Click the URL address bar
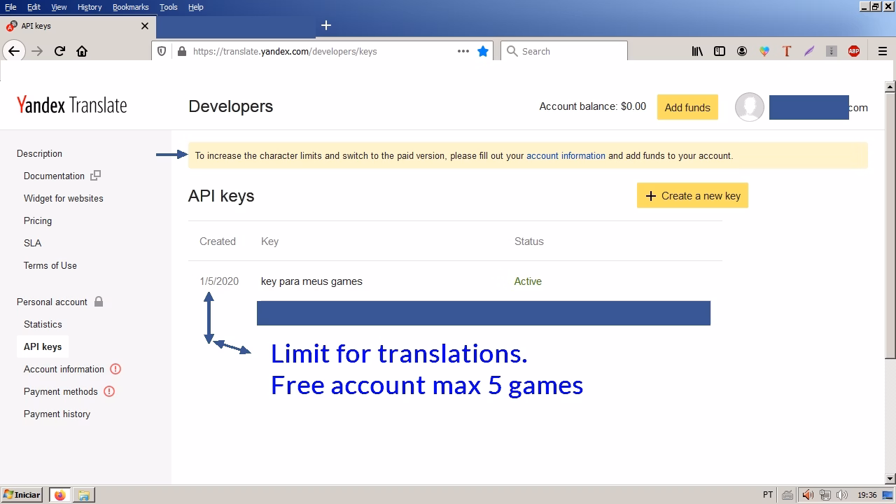The width and height of the screenshot is (896, 504). point(322,51)
